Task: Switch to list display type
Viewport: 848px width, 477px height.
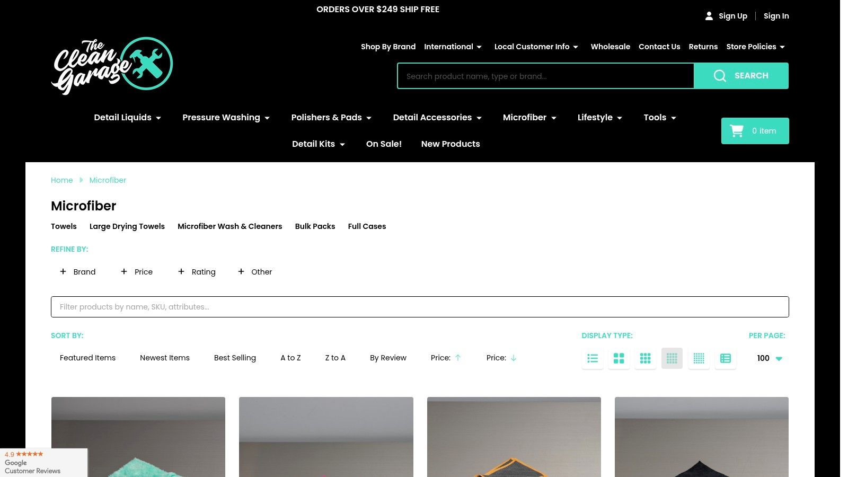Action: [x=593, y=358]
